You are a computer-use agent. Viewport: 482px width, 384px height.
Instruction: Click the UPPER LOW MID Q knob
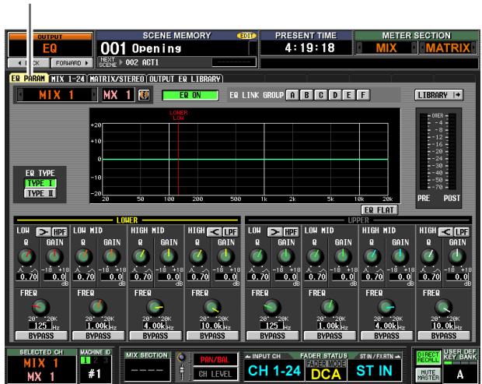315,256
